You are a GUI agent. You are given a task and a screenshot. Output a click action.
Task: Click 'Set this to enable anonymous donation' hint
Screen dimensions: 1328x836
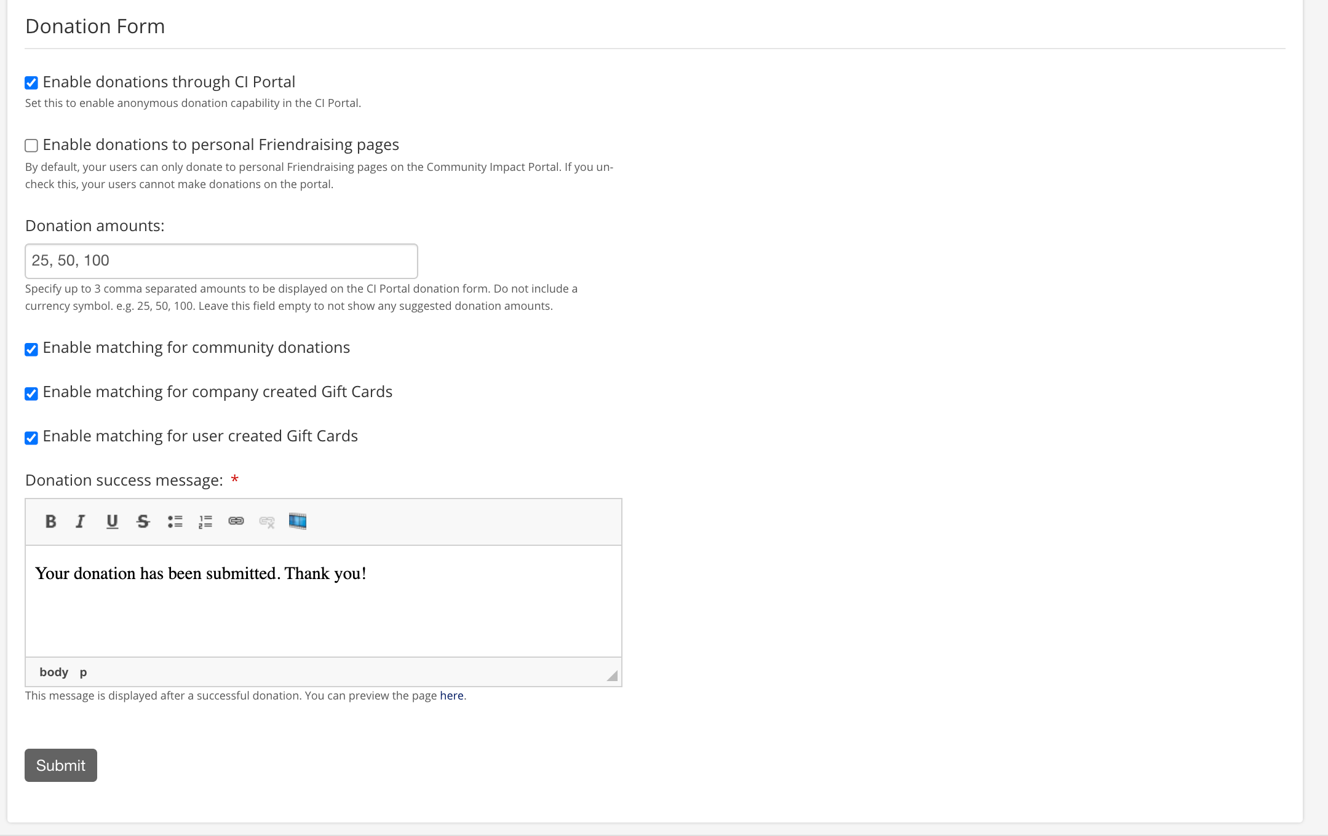tap(193, 103)
